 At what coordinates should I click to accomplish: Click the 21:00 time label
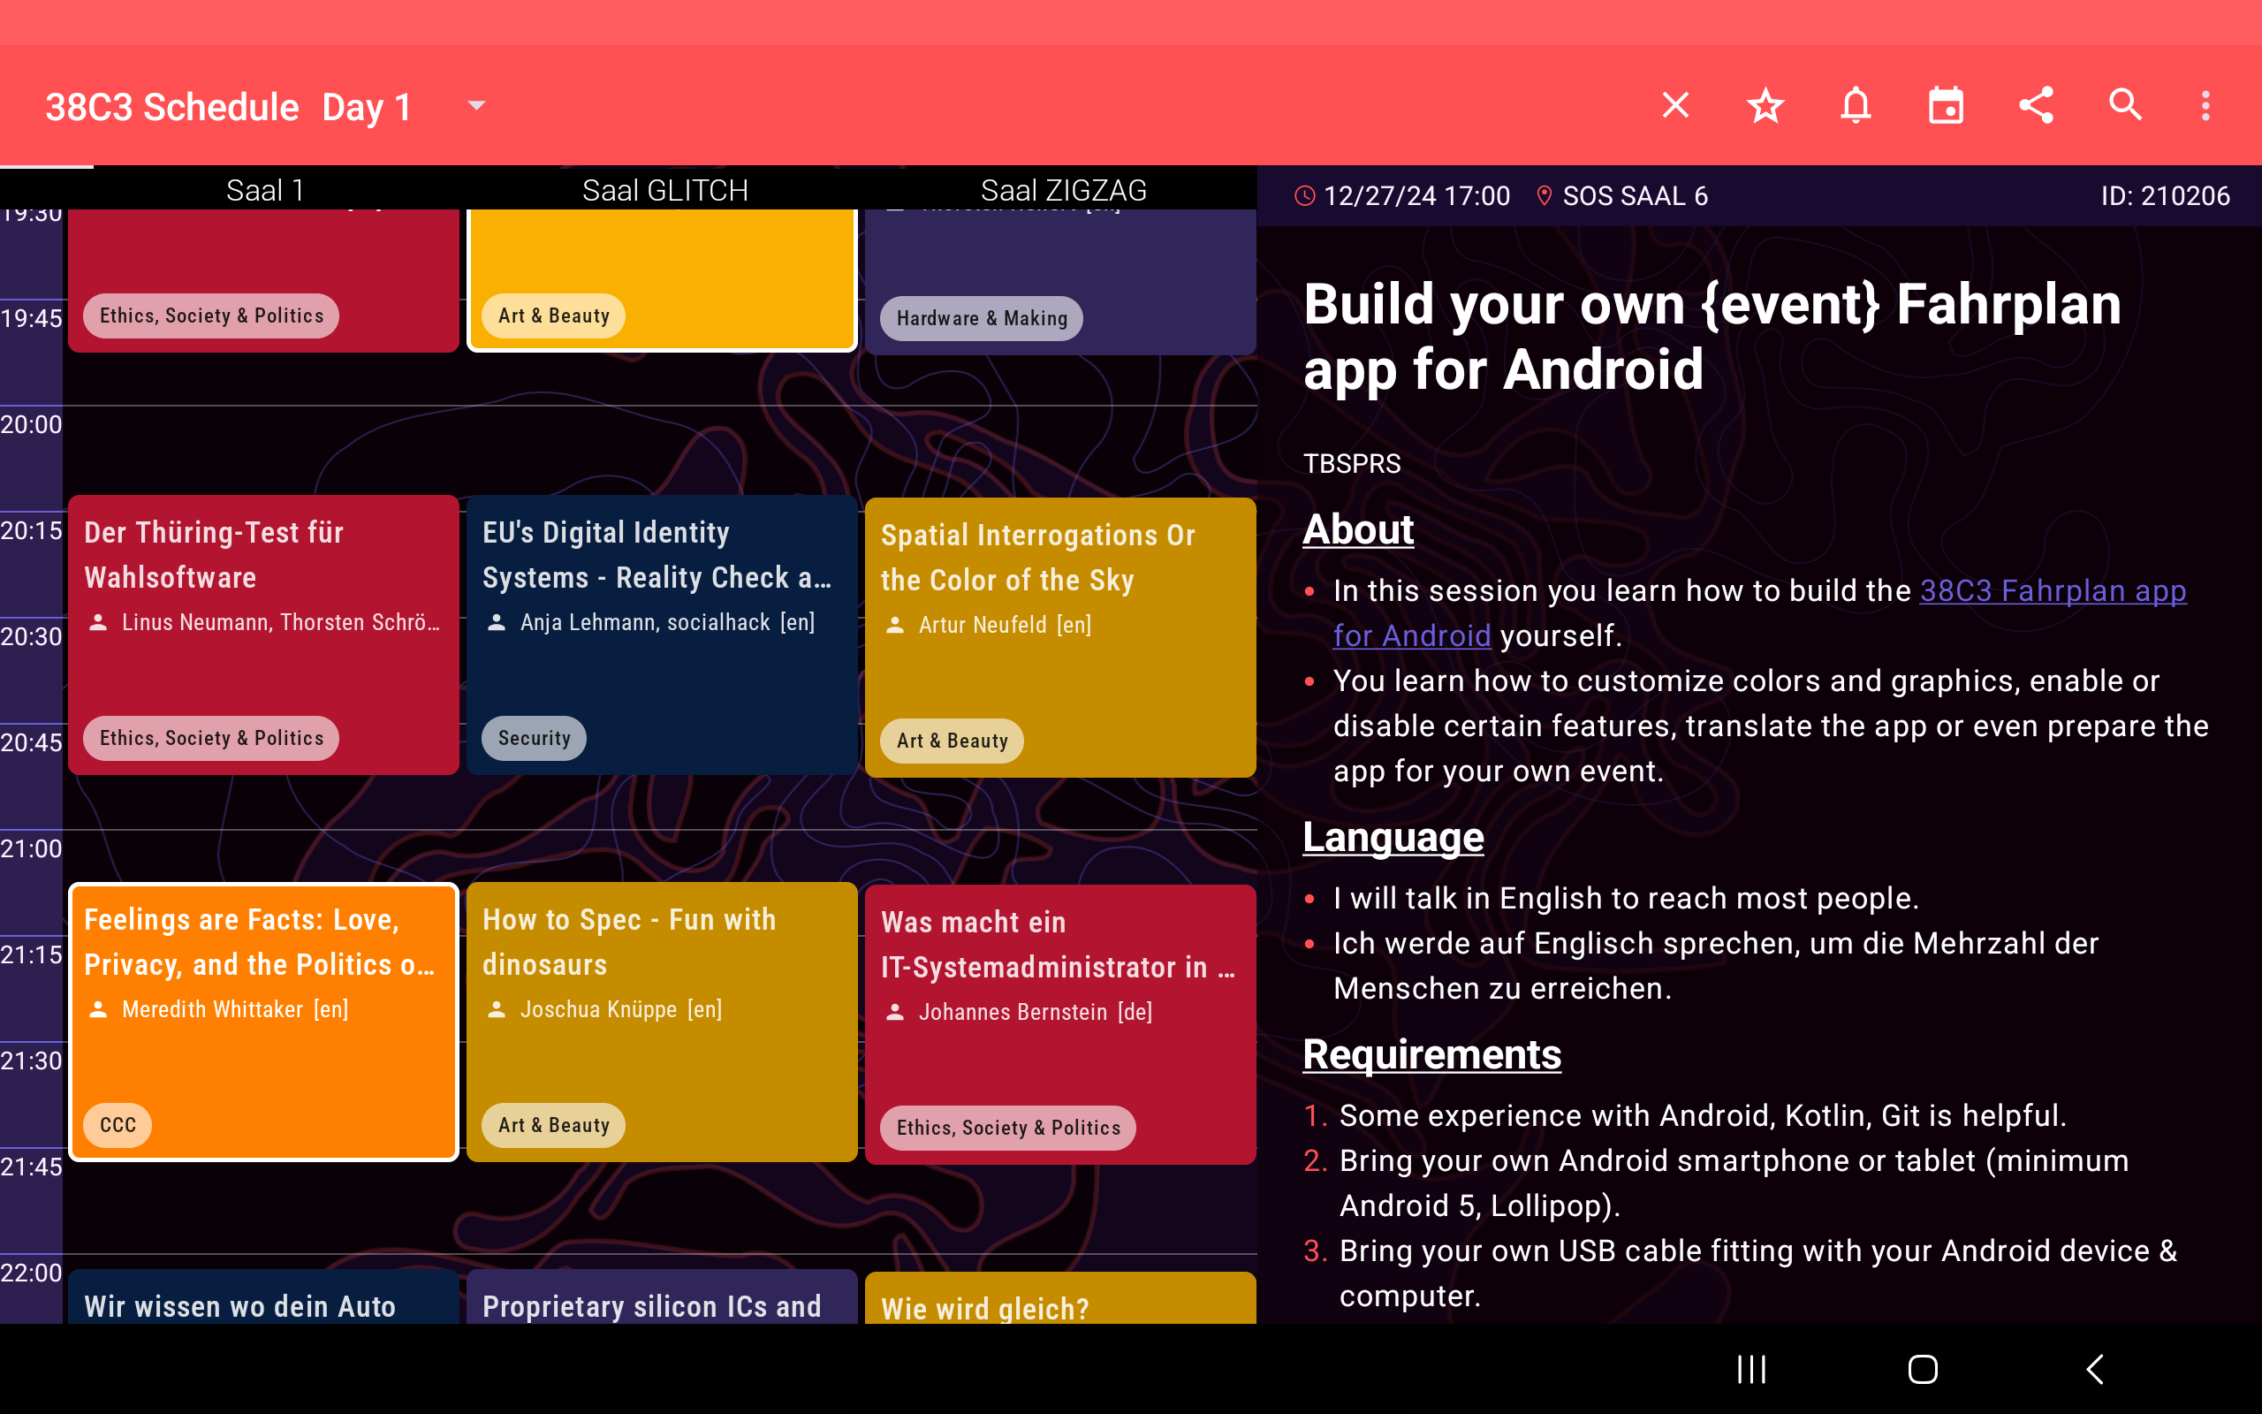pos(31,849)
